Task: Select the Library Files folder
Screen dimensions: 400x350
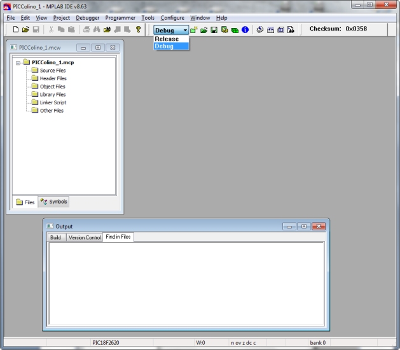Action: (x=53, y=94)
